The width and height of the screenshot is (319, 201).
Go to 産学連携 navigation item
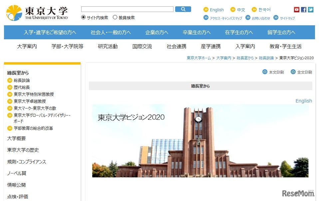click(x=211, y=46)
